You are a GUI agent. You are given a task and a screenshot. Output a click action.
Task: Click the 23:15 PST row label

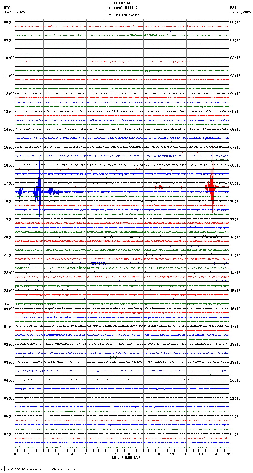[235, 434]
